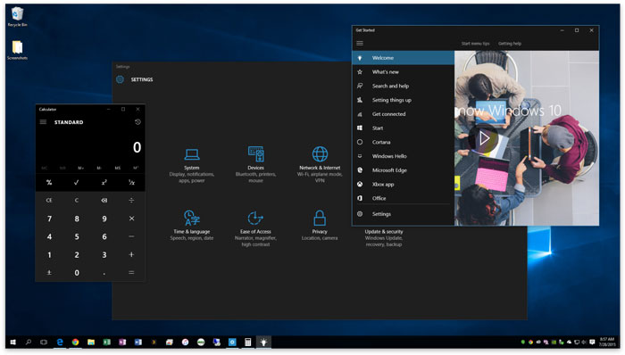The image size is (625, 355).
Task: Click the plus key in Calculator
Action: coord(131,254)
